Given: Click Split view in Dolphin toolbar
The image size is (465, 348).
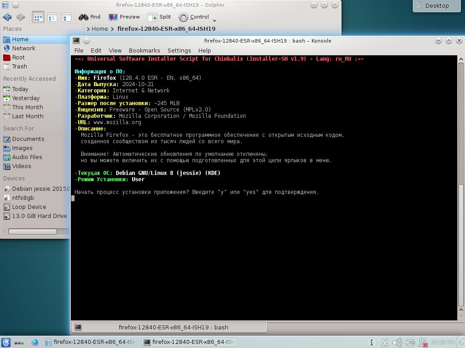Looking at the screenshot, I should tap(159, 17).
